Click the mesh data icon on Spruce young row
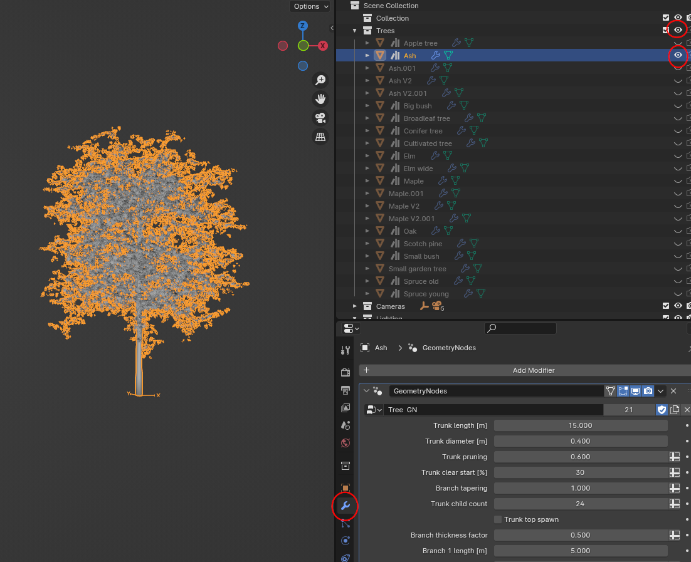Image resolution: width=691 pixels, height=562 pixels. [481, 293]
